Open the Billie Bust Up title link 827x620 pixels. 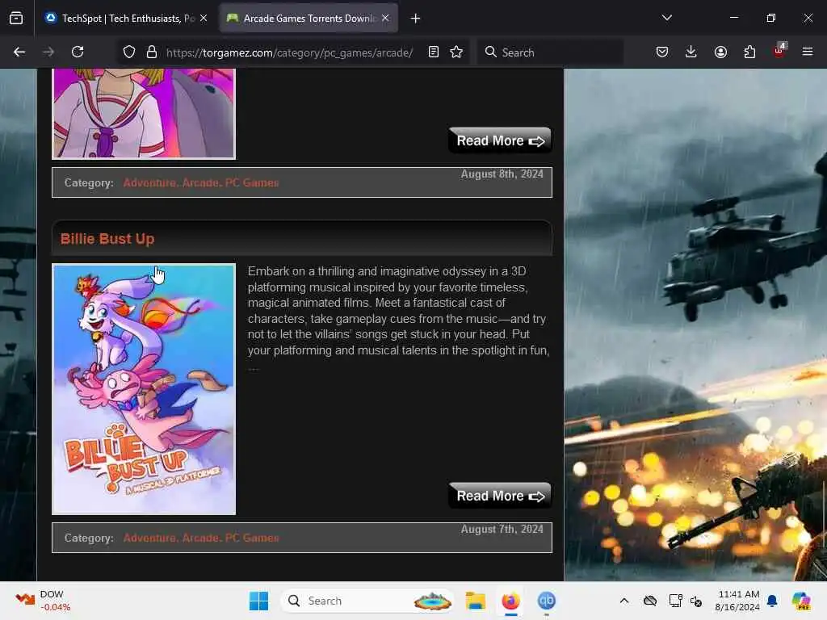(107, 239)
